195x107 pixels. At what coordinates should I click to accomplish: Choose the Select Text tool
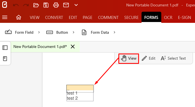point(173,58)
